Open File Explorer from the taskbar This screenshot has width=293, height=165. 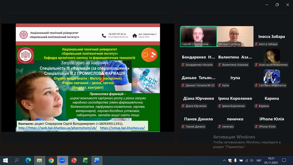[x=39, y=160]
